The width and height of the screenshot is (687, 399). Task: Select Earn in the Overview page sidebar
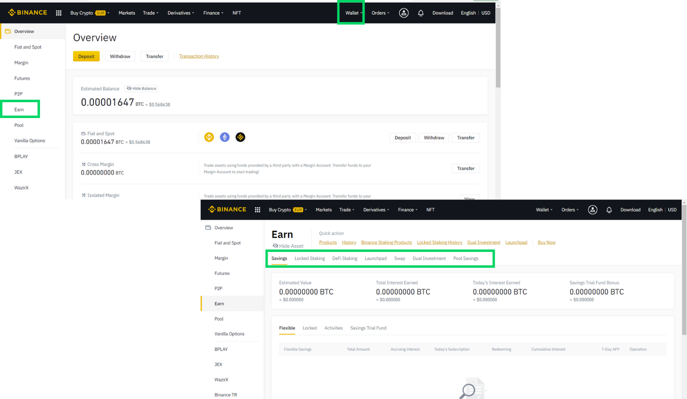19,110
